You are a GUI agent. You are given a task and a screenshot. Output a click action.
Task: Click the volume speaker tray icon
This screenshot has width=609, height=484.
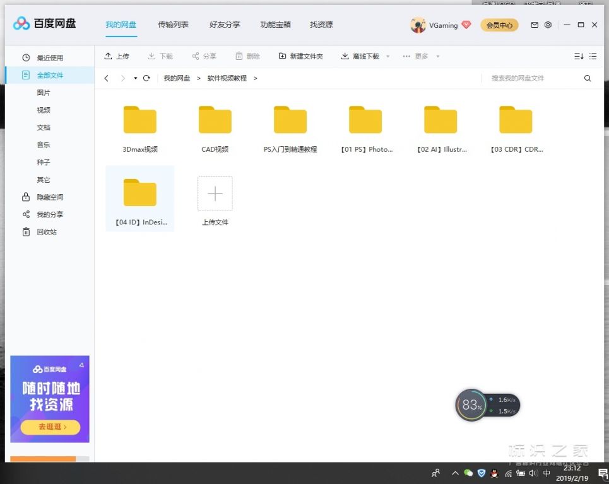click(533, 473)
